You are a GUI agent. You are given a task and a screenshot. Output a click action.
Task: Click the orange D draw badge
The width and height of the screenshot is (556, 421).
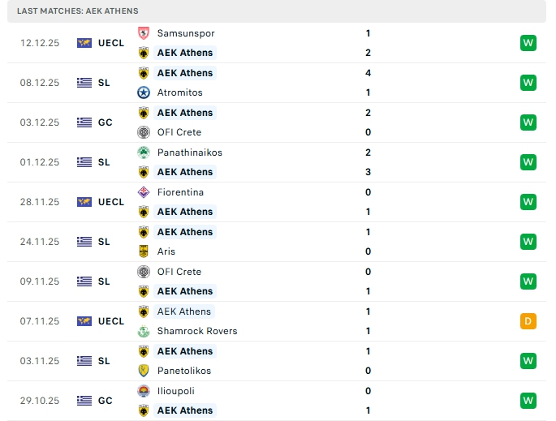point(528,321)
